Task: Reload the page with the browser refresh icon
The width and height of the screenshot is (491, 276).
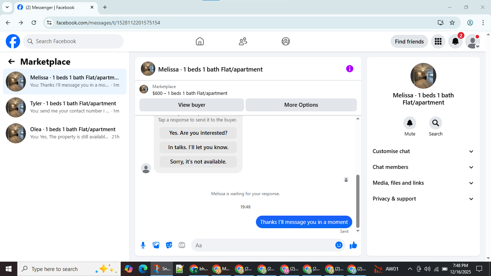Action: tap(34, 23)
